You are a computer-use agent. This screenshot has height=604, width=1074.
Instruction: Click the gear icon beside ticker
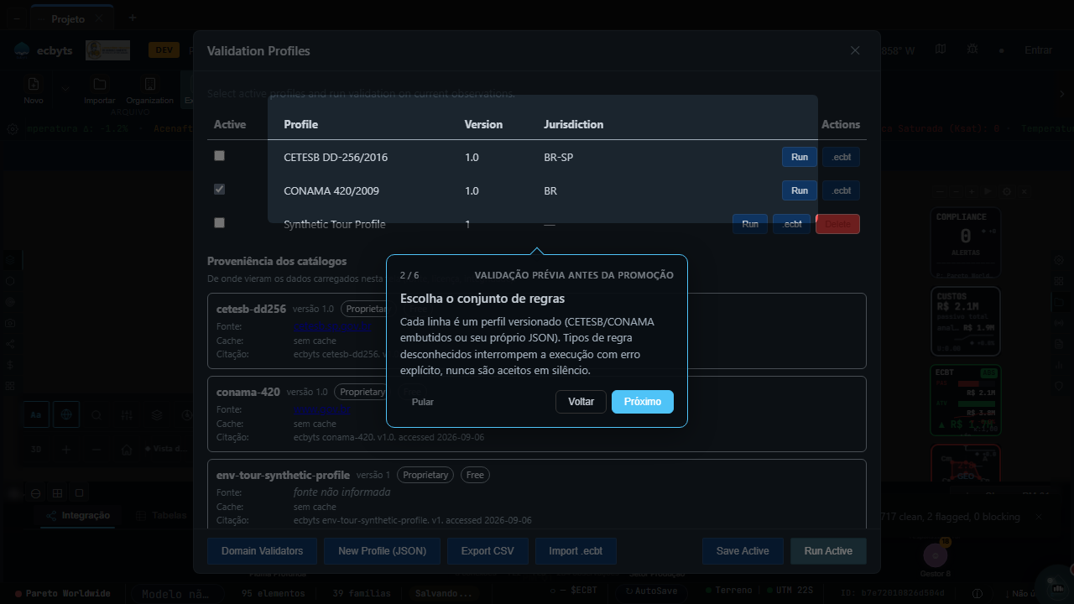point(13,129)
